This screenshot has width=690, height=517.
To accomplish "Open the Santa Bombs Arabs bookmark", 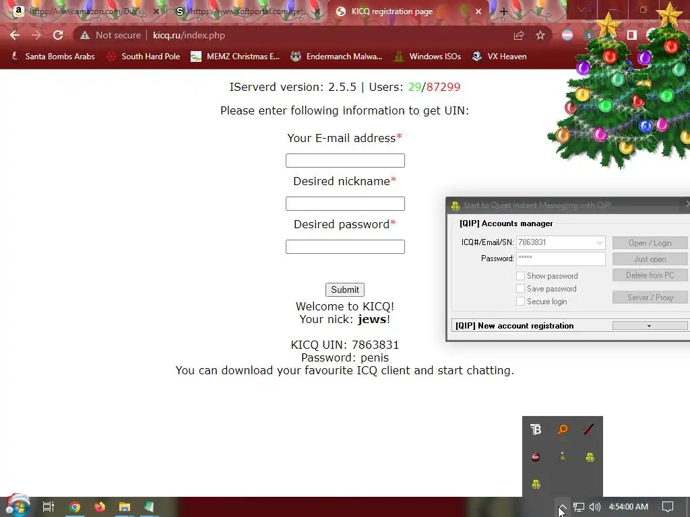I will tap(53, 57).
